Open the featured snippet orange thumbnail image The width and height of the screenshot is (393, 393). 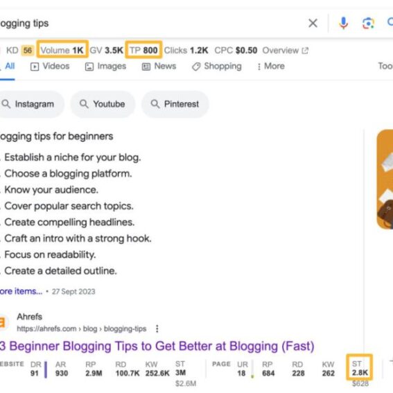point(385,180)
